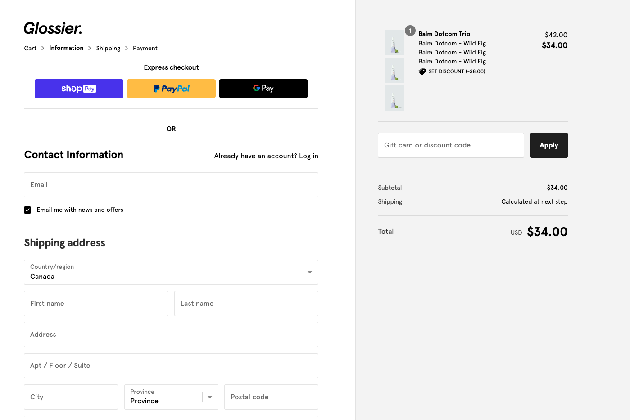Select the Payment breadcrumb step

(x=145, y=48)
